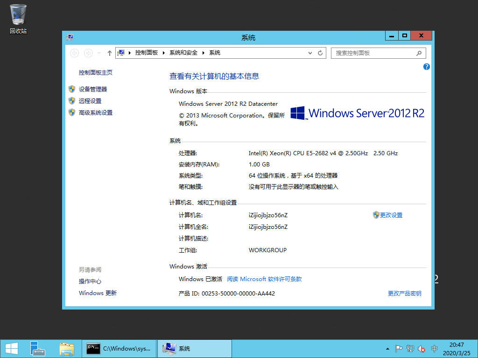Image resolution: width=478 pixels, height=358 pixels.
Task: Open the Recycle Bin desktop icon
Action: [x=18, y=19]
